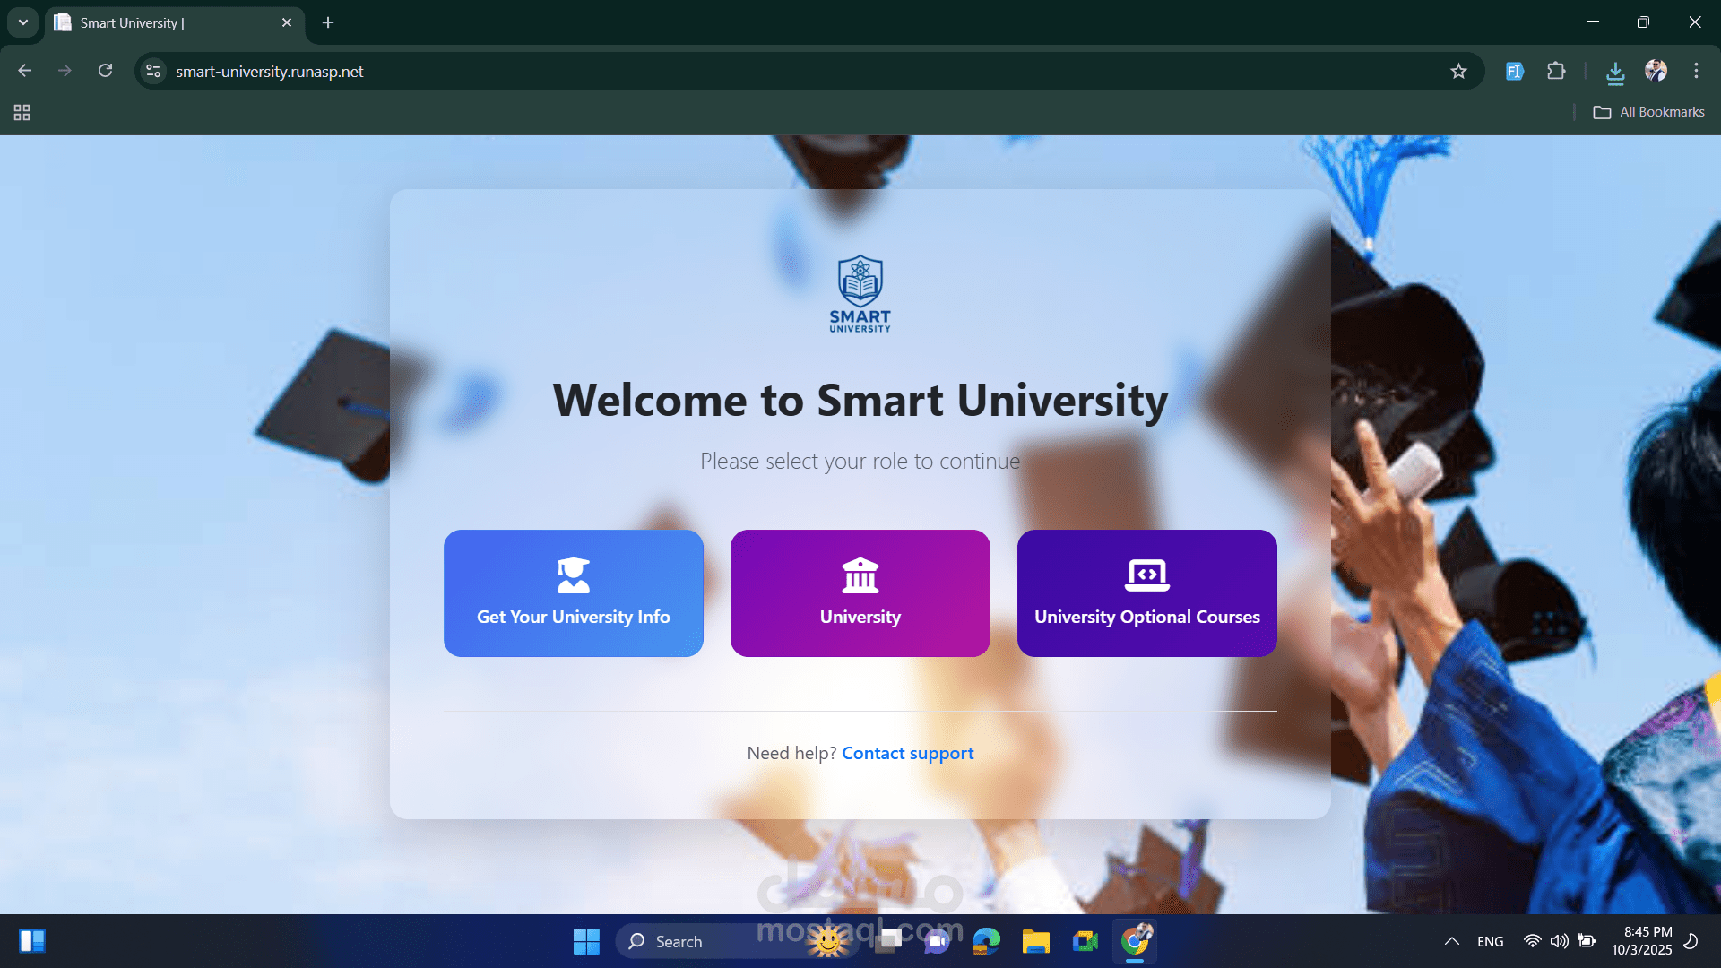Open Chrome profile avatar
The height and width of the screenshot is (968, 1721).
(x=1656, y=71)
